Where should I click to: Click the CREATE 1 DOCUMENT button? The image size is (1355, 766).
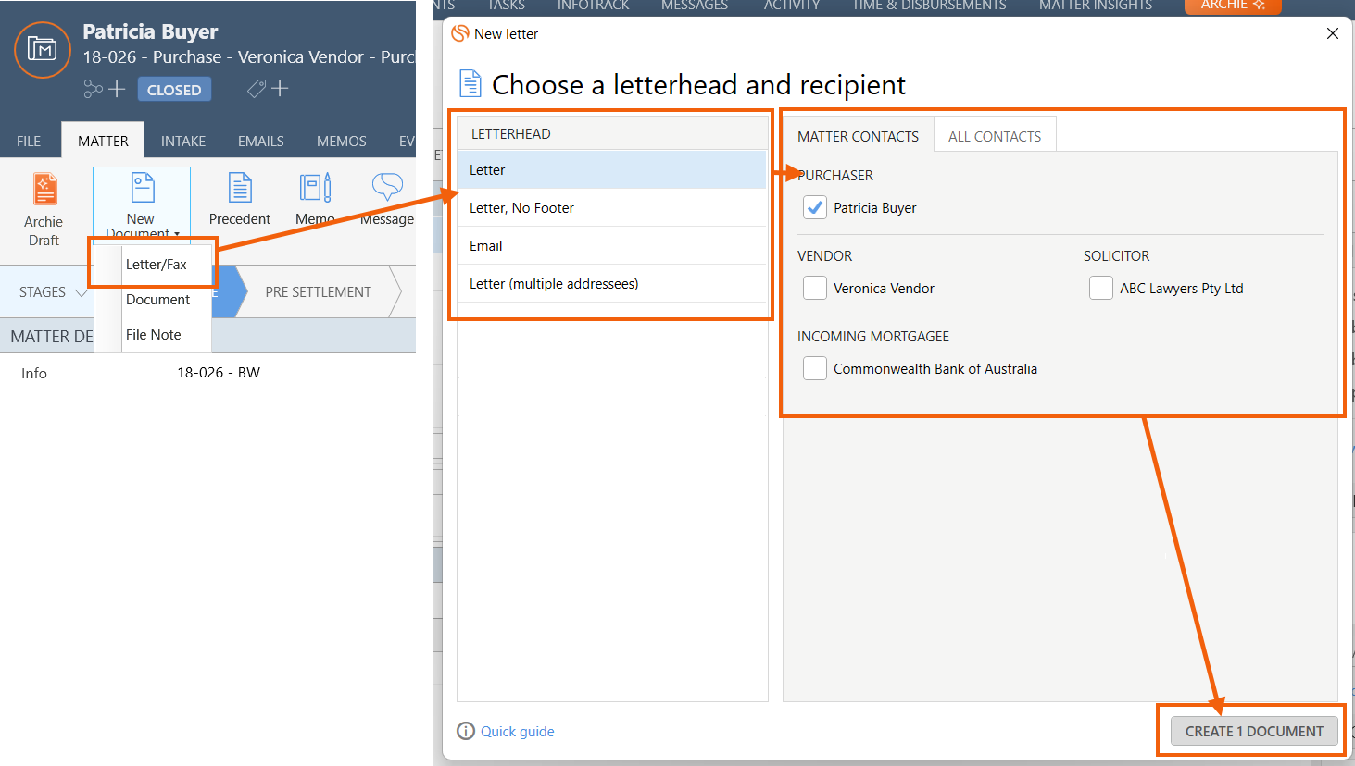pyautogui.click(x=1254, y=731)
